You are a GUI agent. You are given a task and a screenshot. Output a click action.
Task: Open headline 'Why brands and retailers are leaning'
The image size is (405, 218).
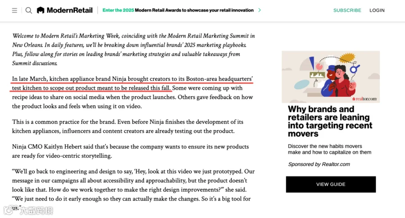pos(330,121)
